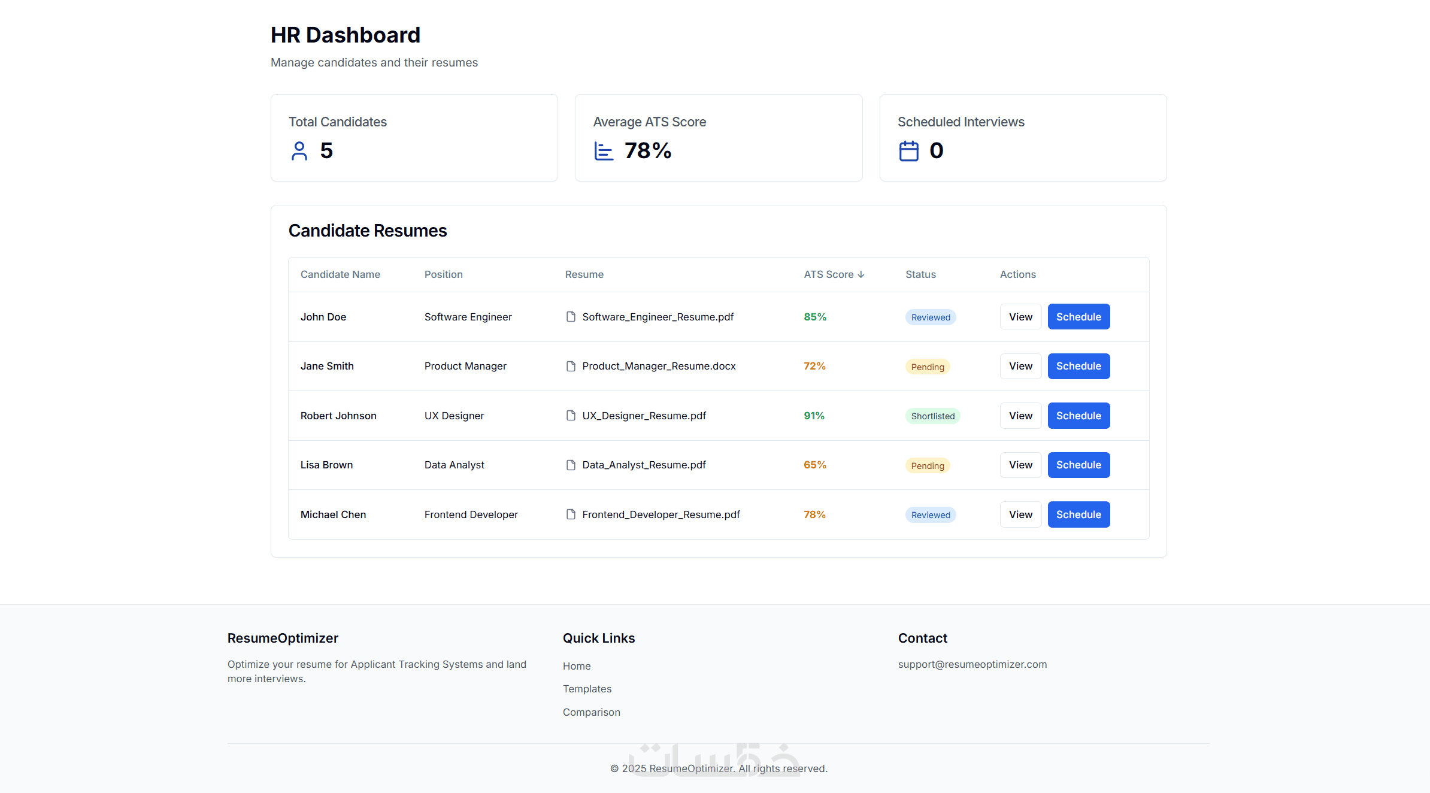This screenshot has height=793, width=1430.
Task: Click file icon beside Data_Analyst_Resume.pdf
Action: [x=571, y=465]
